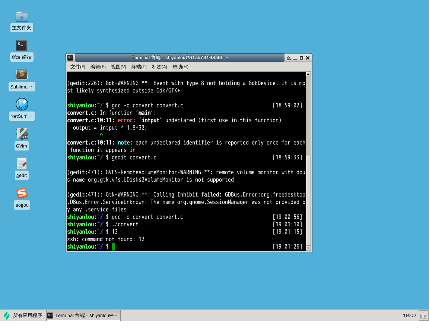Screen dimensions: 429x333
Task: Click the terminal icon in window titlebar
Action: coord(70,58)
